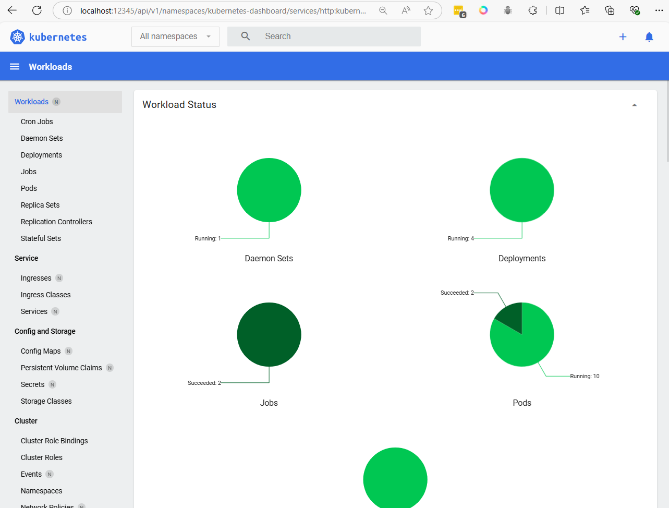This screenshot has height=508, width=669.
Task: Open browser essentials heart icon
Action: coord(635,10)
